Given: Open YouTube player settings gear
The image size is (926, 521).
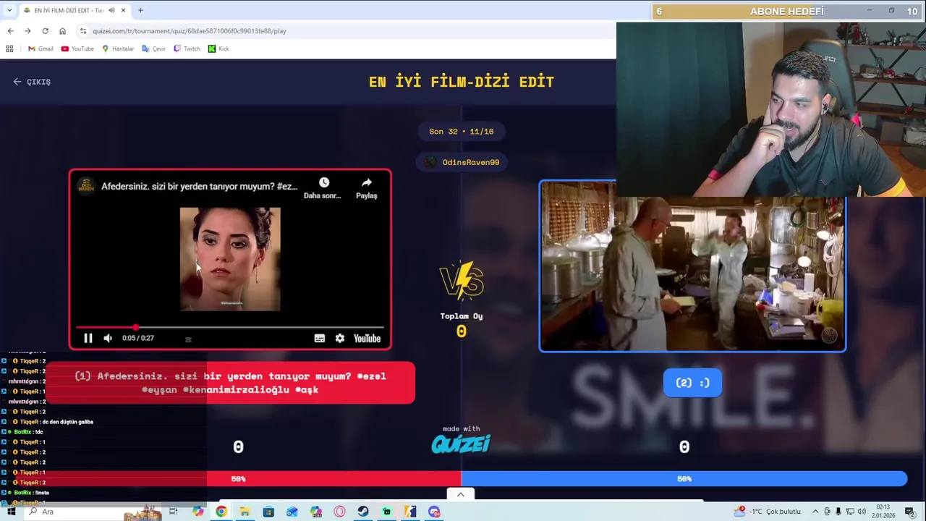Looking at the screenshot, I should pyautogui.click(x=340, y=338).
